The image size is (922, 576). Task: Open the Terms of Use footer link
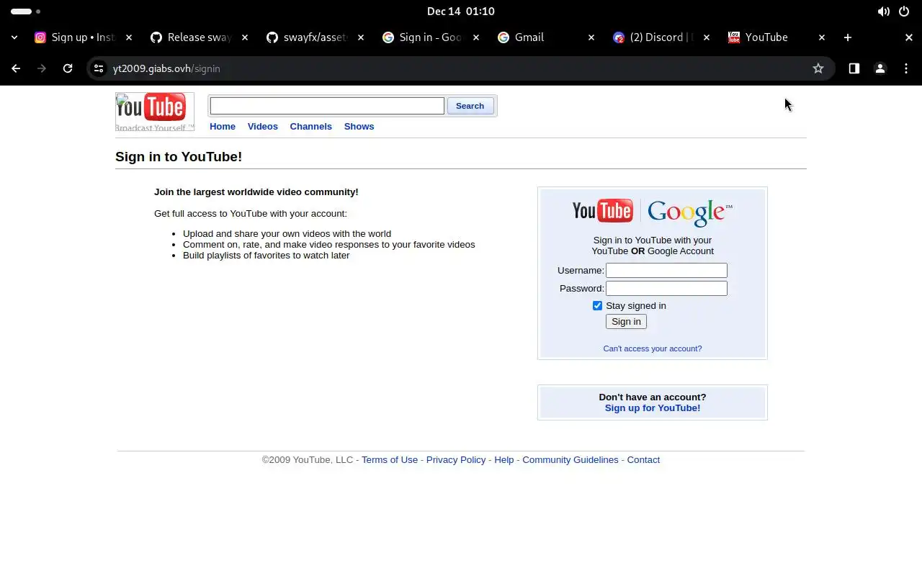(x=390, y=460)
